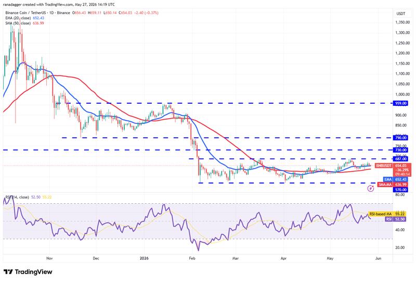
Task: Click the 790.00 horizontal line price label
Action: (x=400, y=137)
